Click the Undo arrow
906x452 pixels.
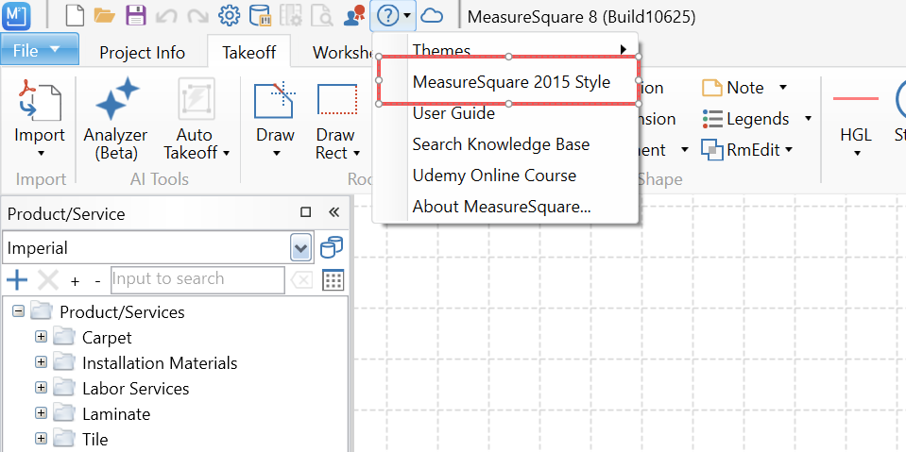167,16
